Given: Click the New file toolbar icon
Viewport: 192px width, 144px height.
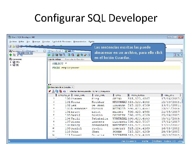Looking at the screenshot, I should 10,46.
